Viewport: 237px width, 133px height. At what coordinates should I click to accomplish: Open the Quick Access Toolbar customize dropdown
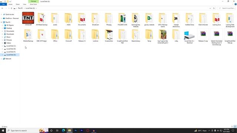tap(10, 1)
